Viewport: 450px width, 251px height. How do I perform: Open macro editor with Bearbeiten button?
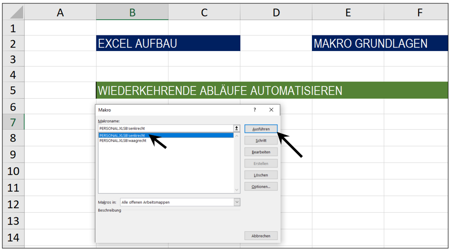tap(261, 152)
